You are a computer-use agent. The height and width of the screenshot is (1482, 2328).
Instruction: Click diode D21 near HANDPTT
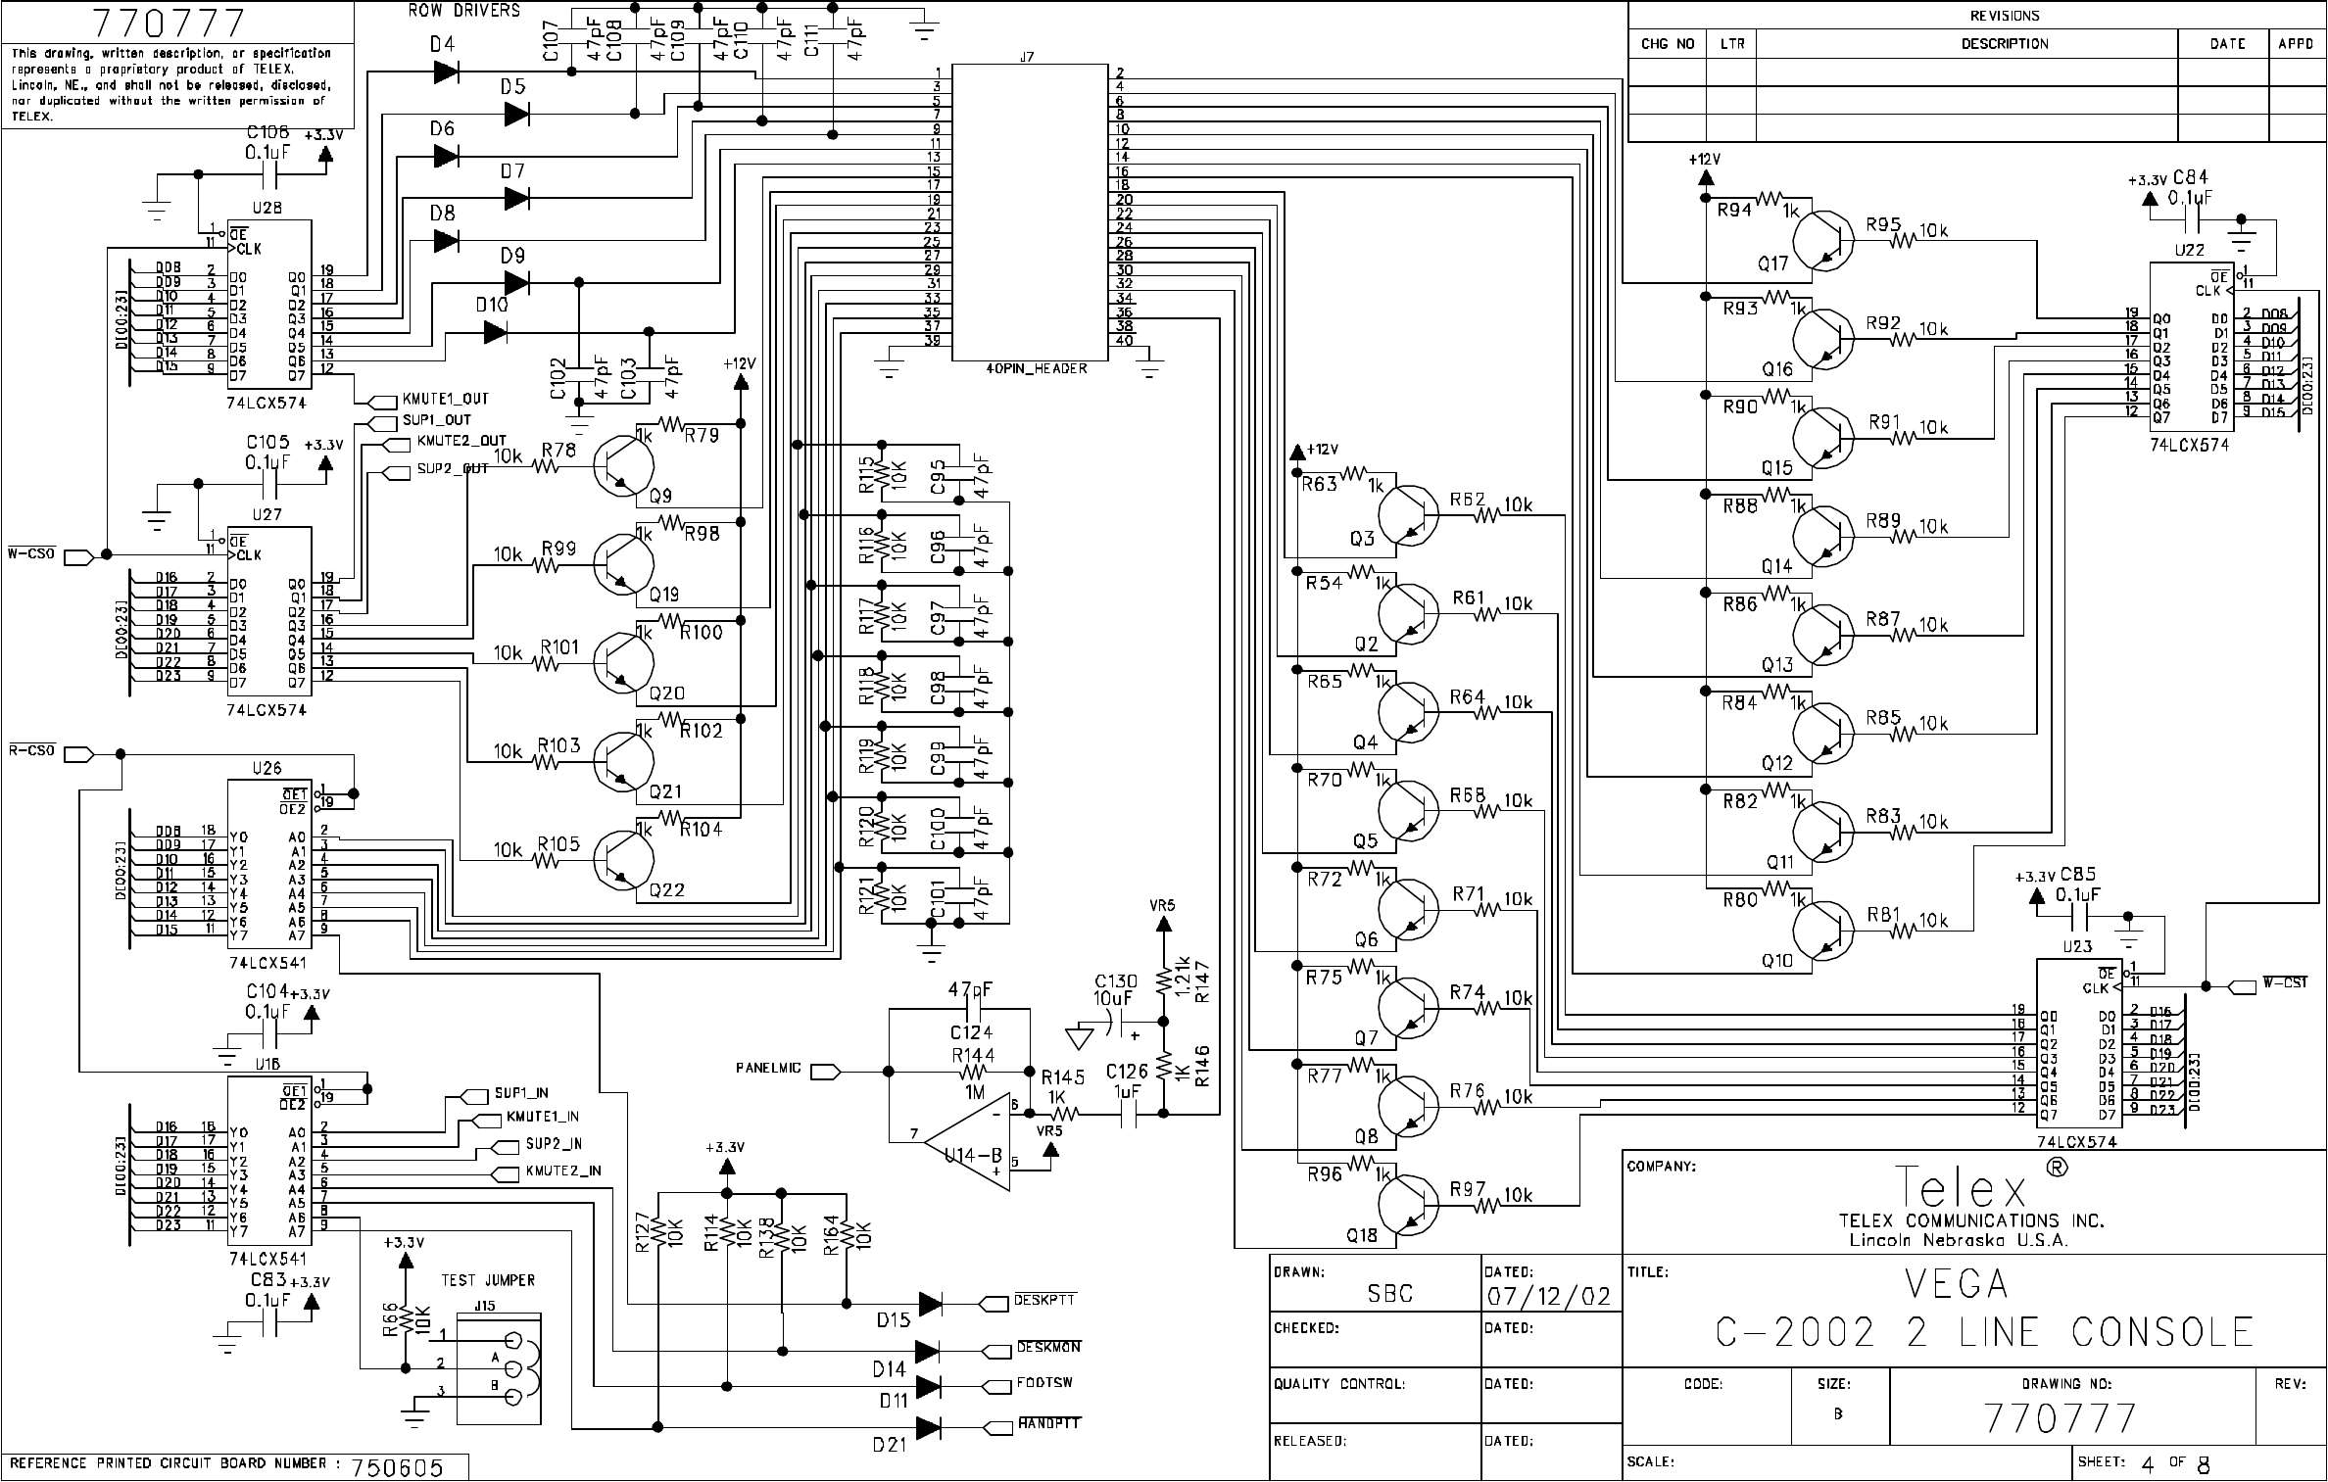[928, 1427]
